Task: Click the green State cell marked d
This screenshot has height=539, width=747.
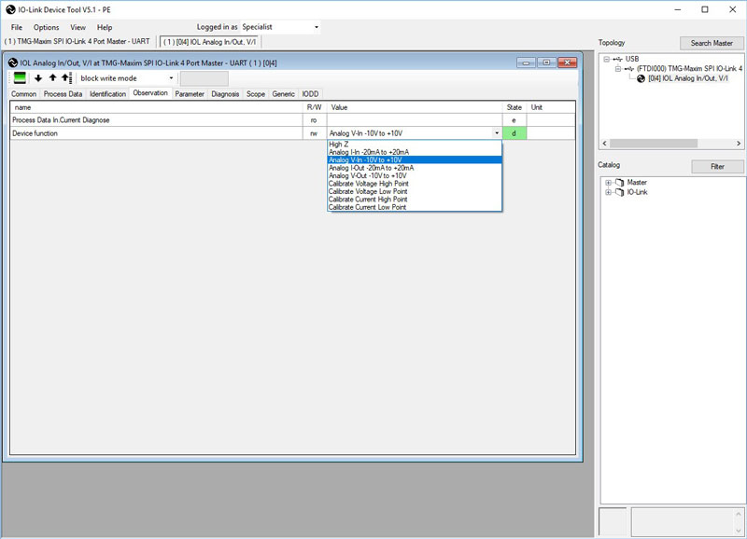Action: (514, 133)
